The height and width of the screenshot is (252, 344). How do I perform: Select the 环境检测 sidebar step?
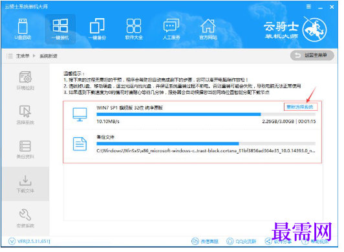coord(25,80)
